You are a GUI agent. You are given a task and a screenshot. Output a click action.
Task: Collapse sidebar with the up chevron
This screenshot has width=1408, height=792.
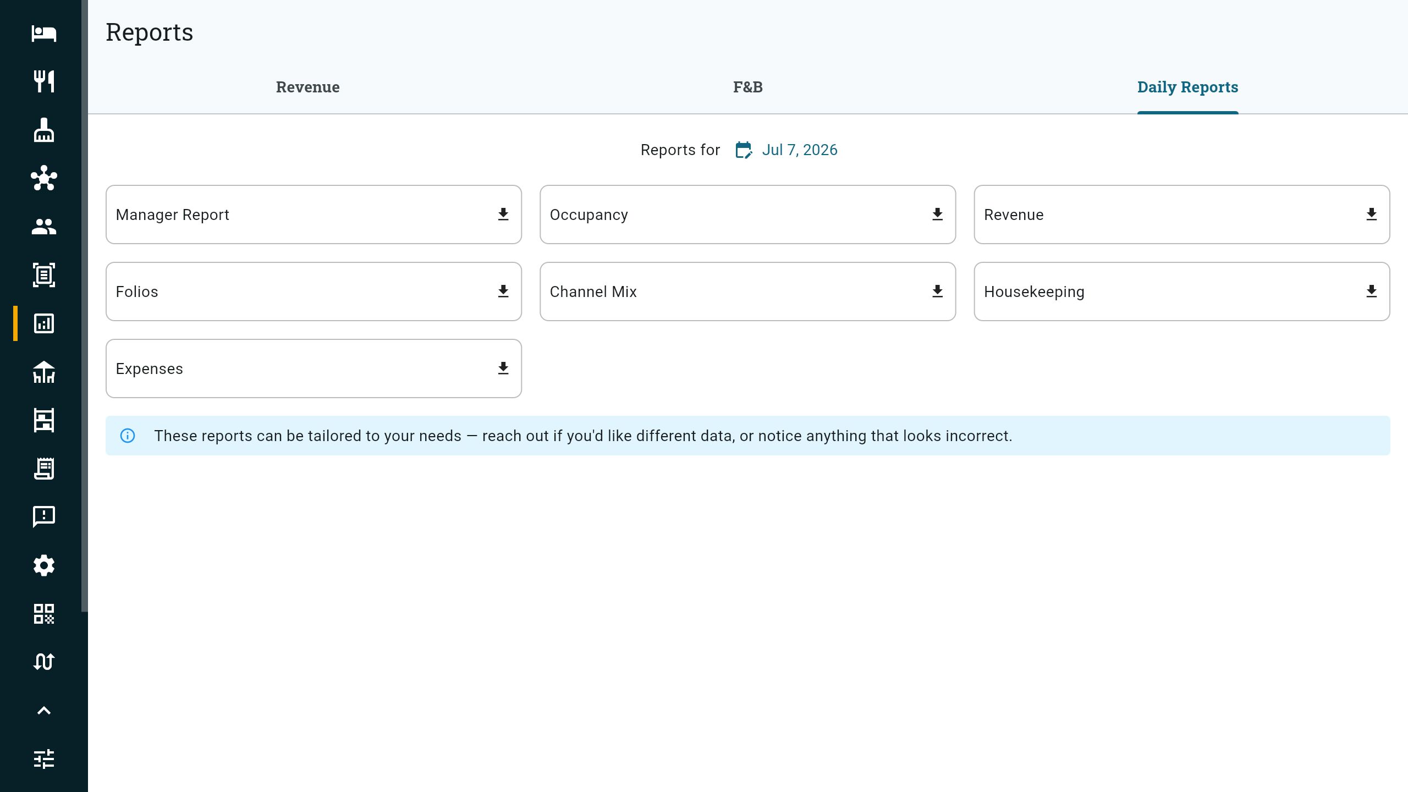[x=44, y=711]
